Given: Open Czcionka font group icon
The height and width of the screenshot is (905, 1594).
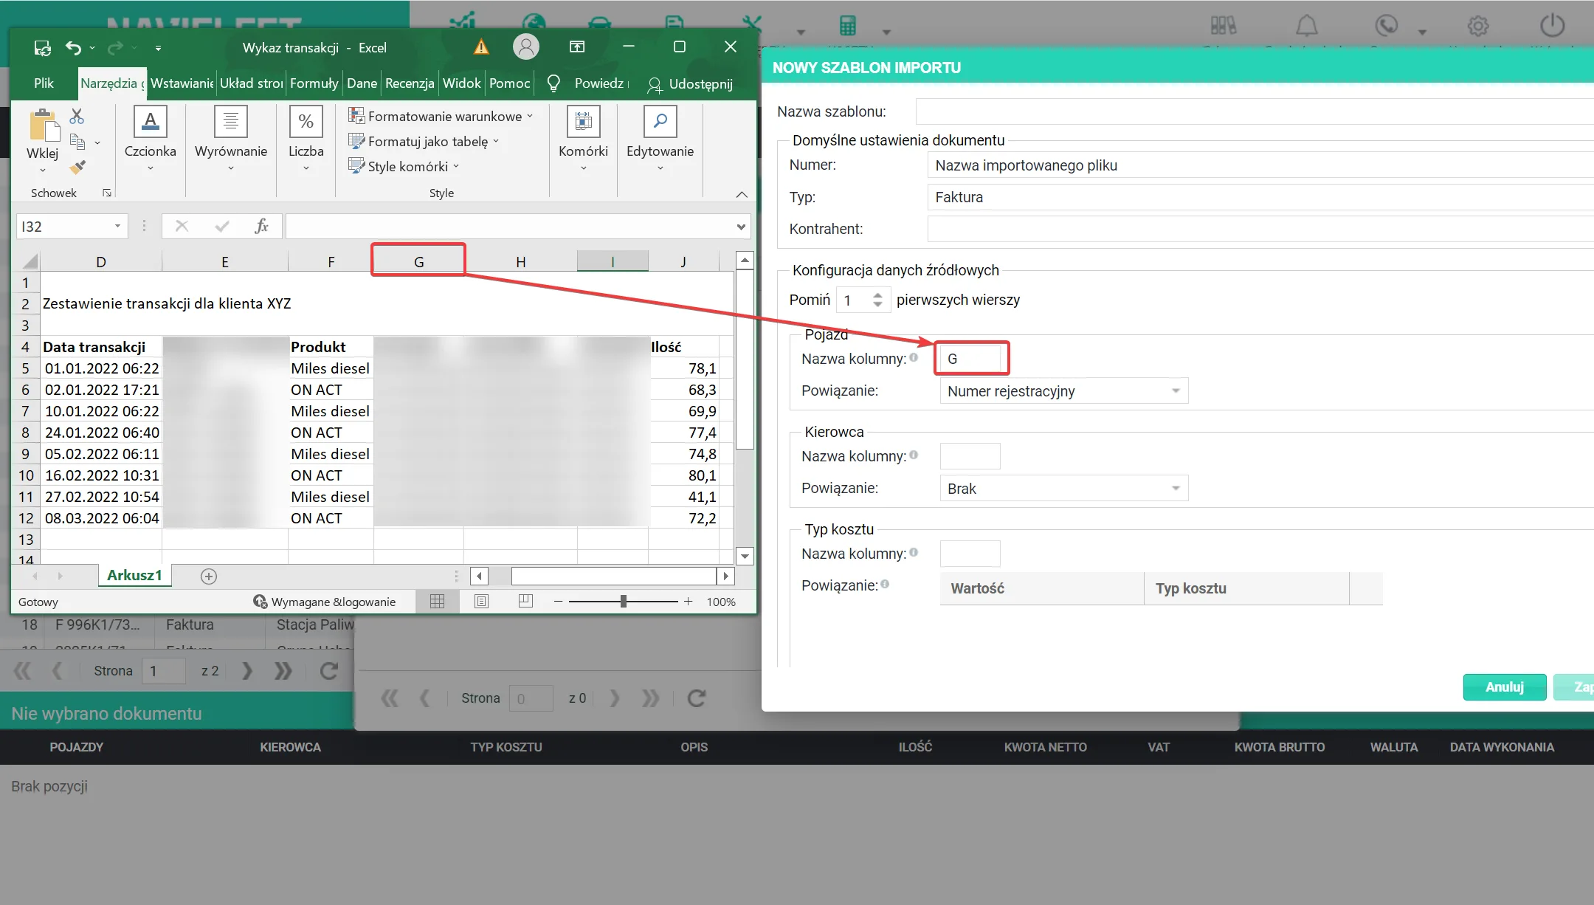Looking at the screenshot, I should [x=151, y=121].
